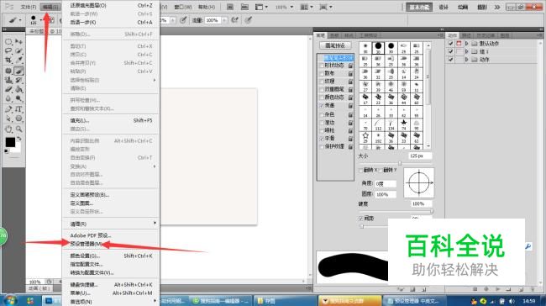This screenshot has height=306, width=546.
Task: Select the Crop tool in toolbox
Action: click(x=8, y=61)
